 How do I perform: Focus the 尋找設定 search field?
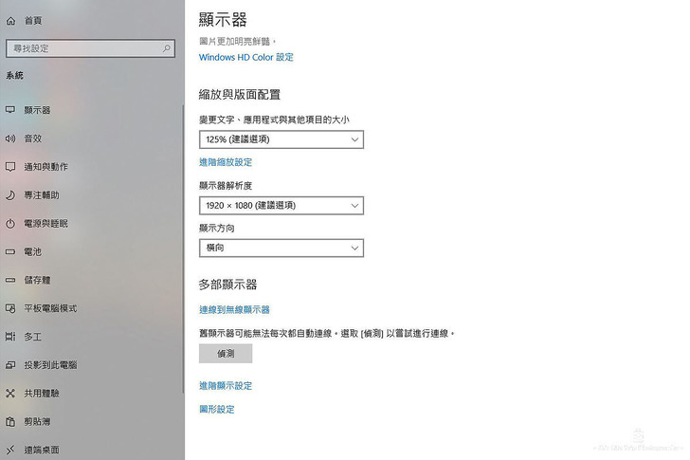pos(90,48)
